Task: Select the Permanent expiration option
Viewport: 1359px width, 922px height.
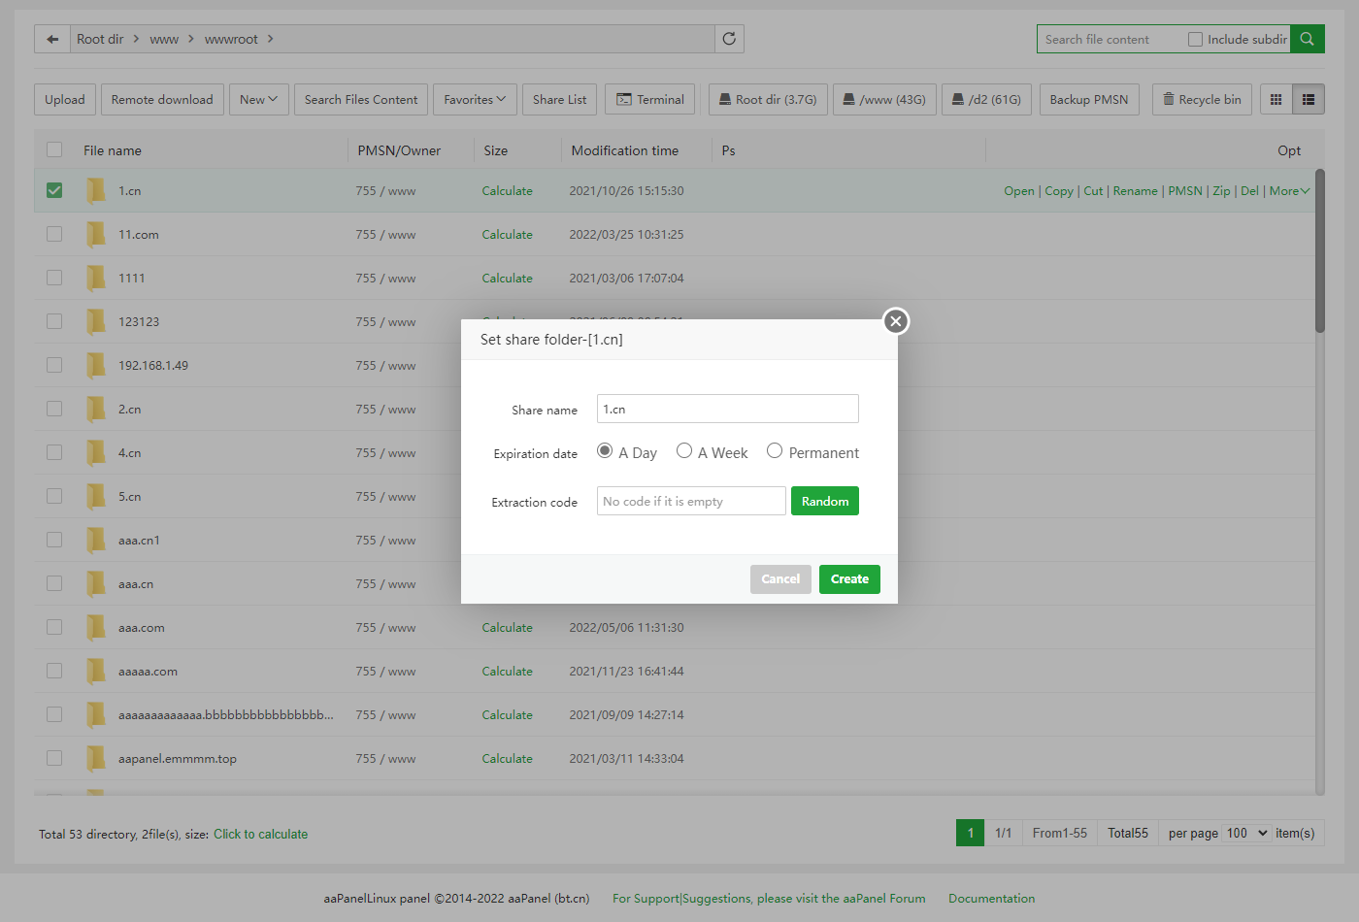Action: [x=775, y=451]
